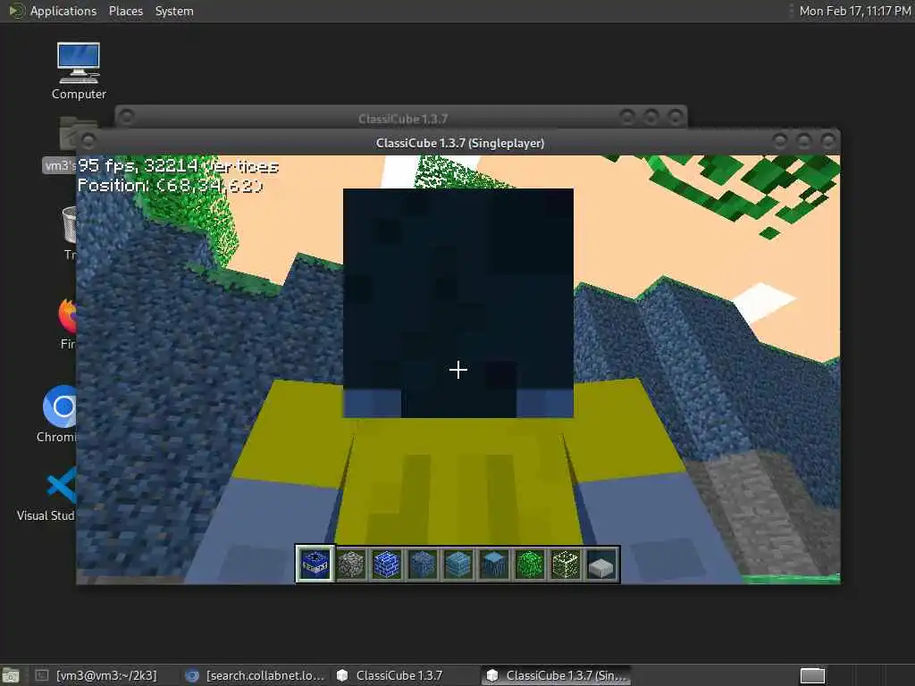Image resolution: width=915 pixels, height=686 pixels.
Task: Open the System menu
Action: [174, 11]
